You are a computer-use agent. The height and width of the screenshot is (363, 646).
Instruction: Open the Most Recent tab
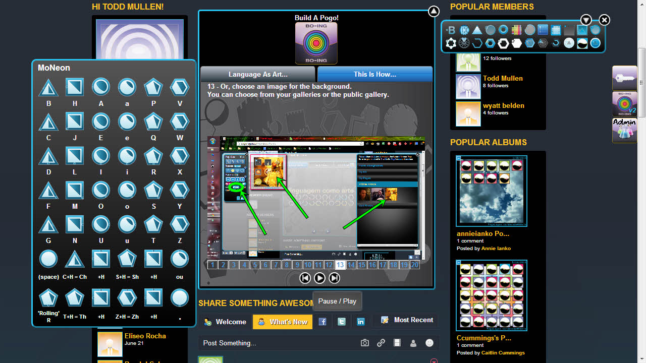tap(407, 320)
